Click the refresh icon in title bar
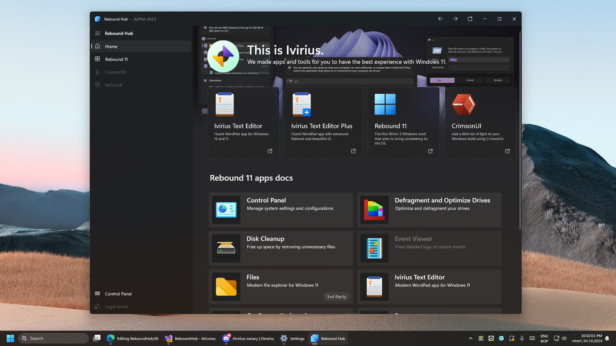This screenshot has width=616, height=346. [x=470, y=19]
